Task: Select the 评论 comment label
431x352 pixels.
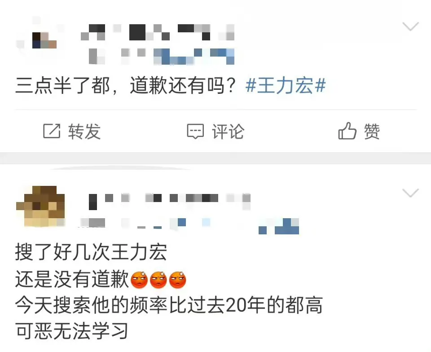Action: (228, 132)
